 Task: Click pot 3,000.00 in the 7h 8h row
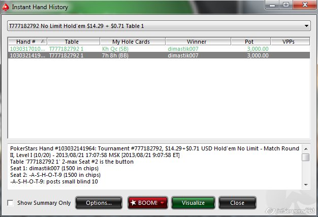pos(258,55)
